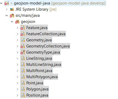
Task: Click the JRE System Library icon
Action: (12, 9)
